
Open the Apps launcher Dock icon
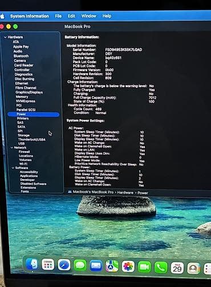pos(48,264)
